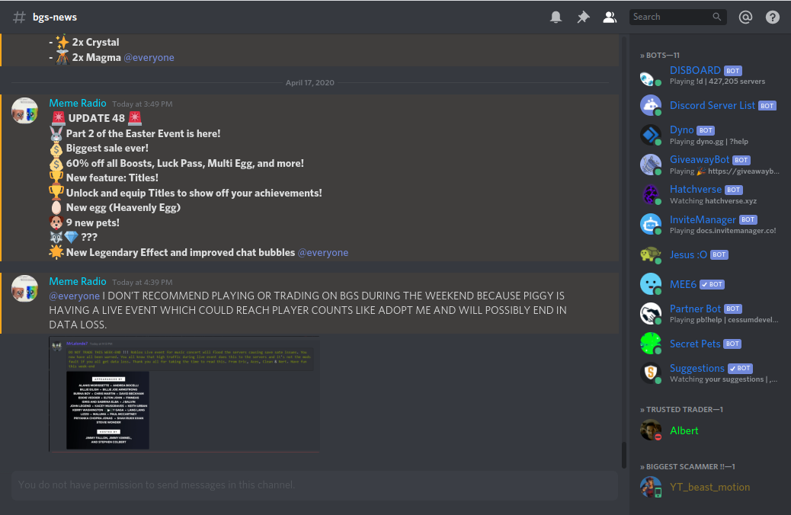791x515 pixels.
Task: Select DISBOARD in member list
Action: [x=695, y=70]
